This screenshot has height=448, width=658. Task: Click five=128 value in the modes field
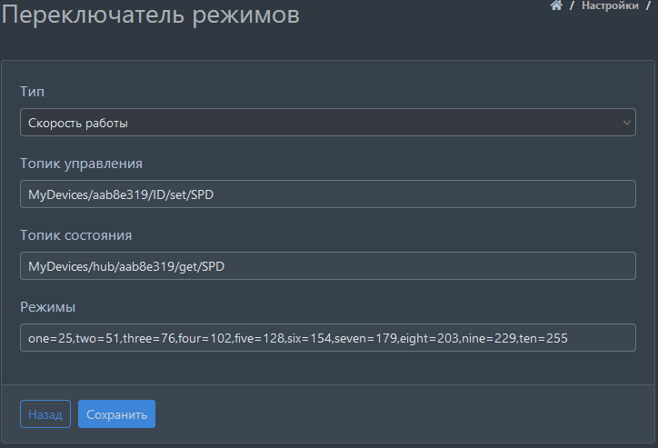pos(258,338)
